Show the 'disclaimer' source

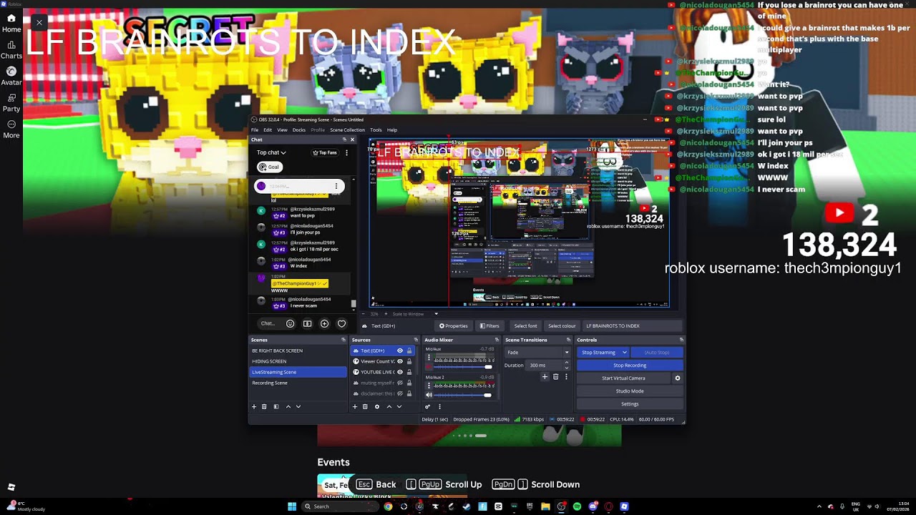[400, 393]
